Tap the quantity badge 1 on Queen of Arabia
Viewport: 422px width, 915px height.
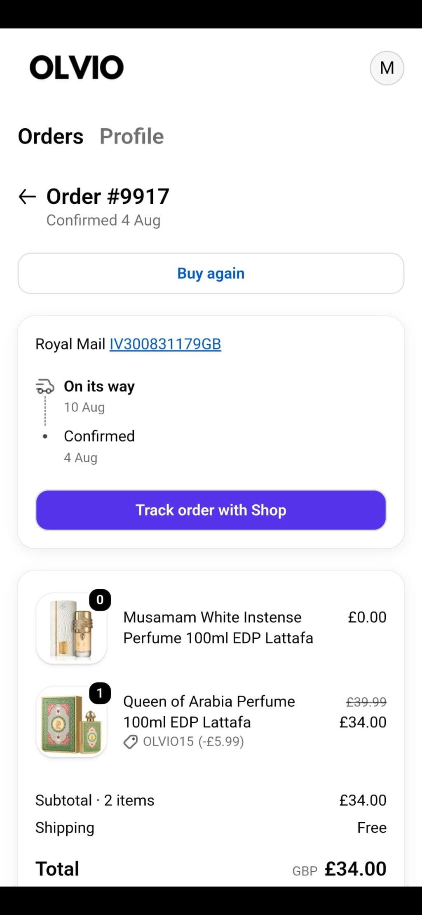tap(100, 694)
